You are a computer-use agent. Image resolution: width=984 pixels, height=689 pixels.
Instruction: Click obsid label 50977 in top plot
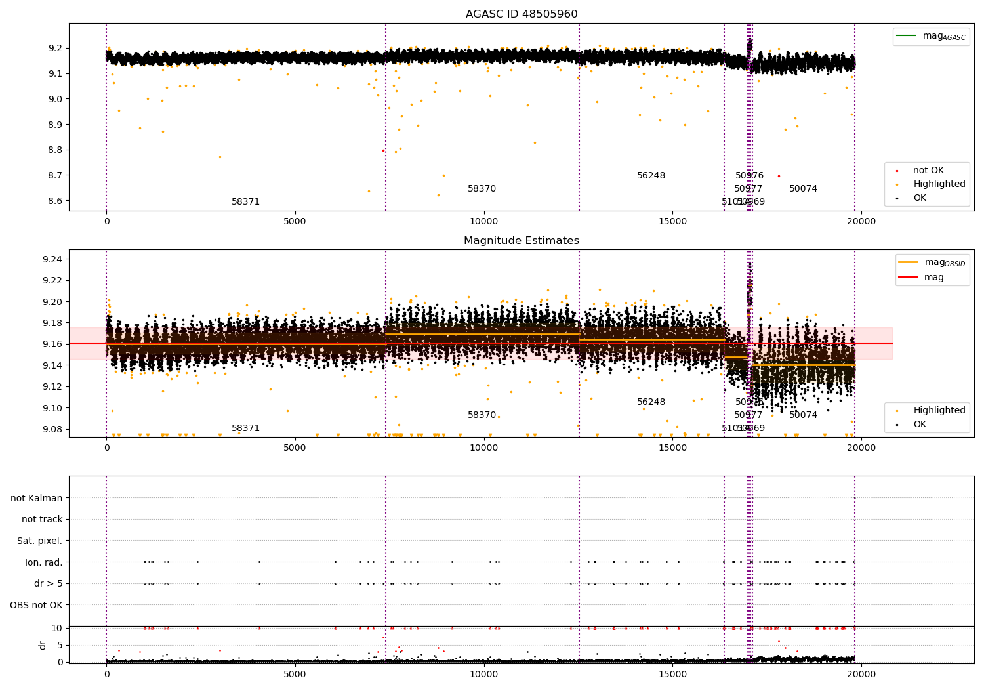tap(748, 189)
